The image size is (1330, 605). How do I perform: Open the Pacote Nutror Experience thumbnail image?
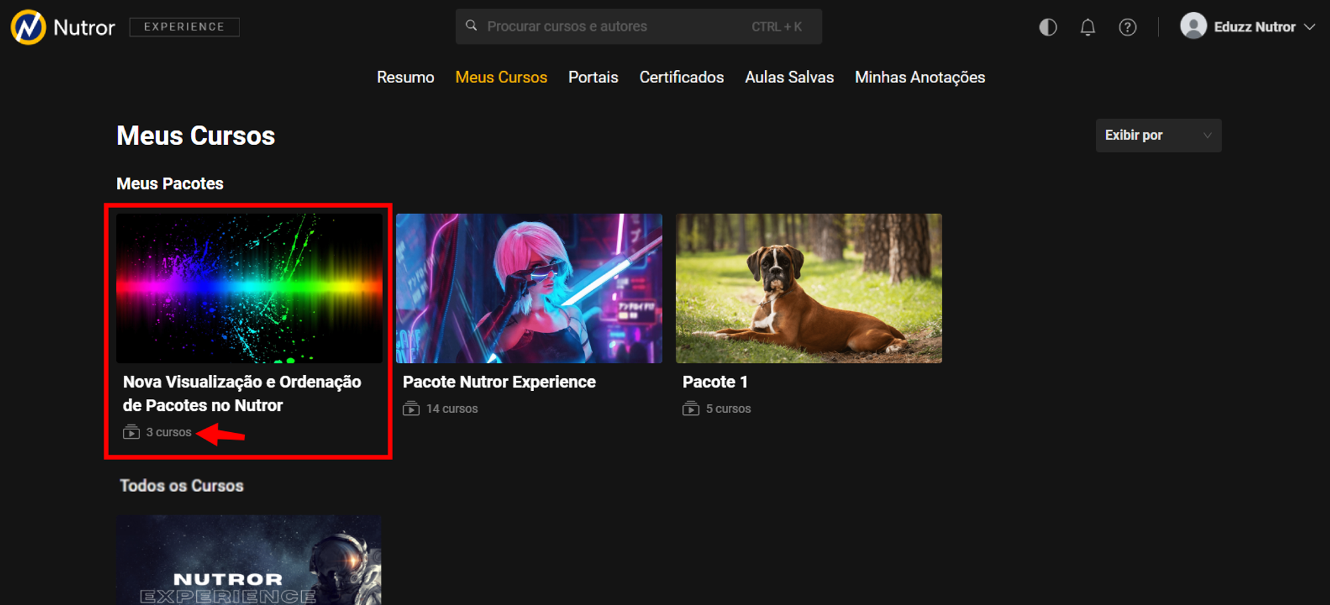[x=529, y=288]
